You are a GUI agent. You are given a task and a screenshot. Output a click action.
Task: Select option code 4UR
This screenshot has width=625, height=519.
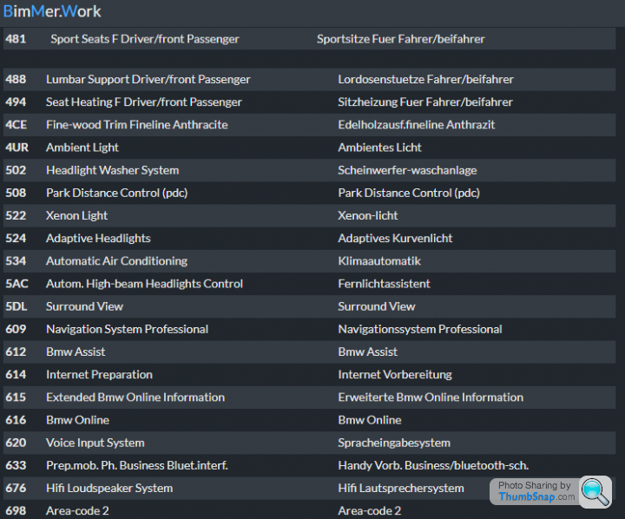pyautogui.click(x=16, y=148)
